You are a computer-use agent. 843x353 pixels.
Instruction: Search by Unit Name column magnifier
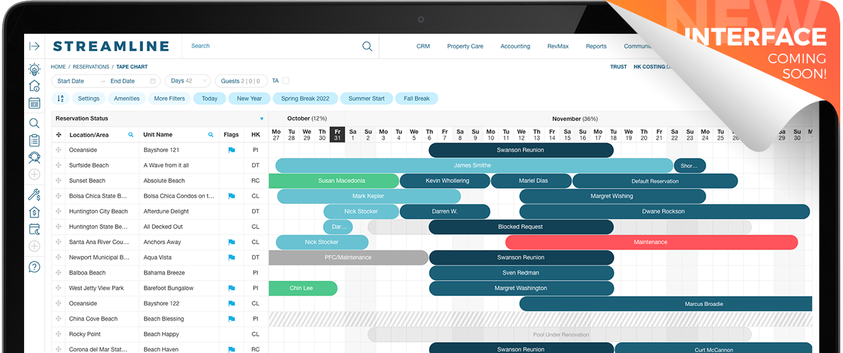click(211, 135)
